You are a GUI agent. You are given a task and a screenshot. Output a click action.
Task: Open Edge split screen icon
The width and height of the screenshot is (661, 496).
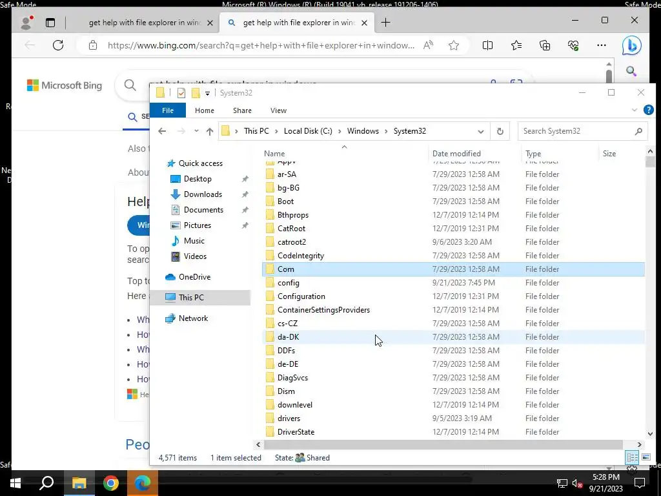click(x=487, y=45)
